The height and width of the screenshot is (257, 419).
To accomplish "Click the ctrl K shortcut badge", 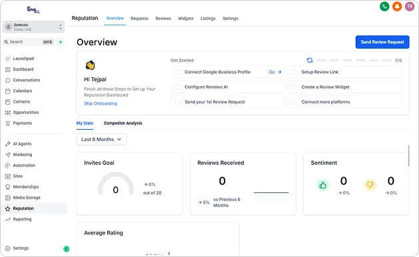I will coord(48,42).
